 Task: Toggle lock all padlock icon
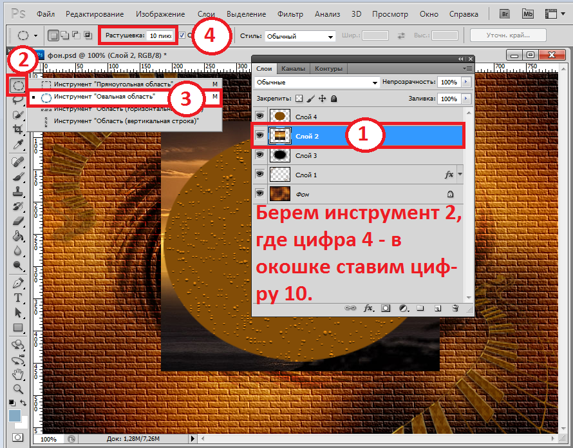[333, 99]
